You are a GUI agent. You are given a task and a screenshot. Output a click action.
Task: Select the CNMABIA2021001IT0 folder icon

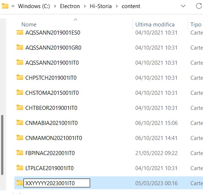[20, 123]
